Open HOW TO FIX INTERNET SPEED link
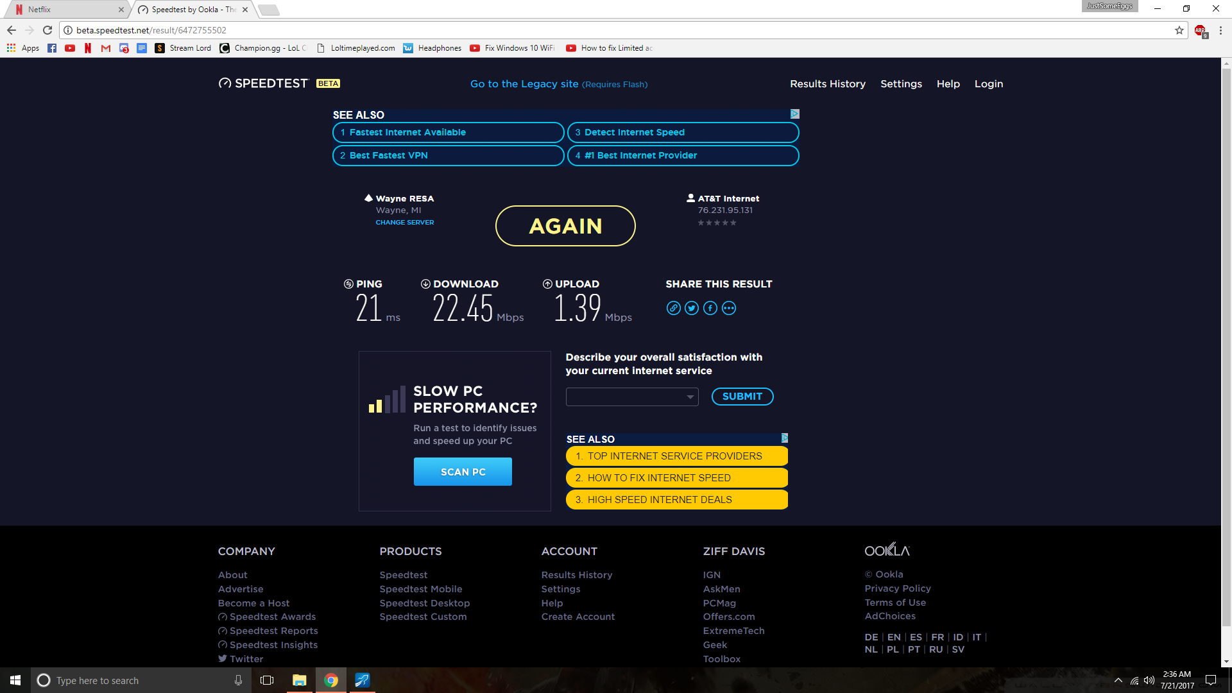This screenshot has width=1232, height=693. 676,478
